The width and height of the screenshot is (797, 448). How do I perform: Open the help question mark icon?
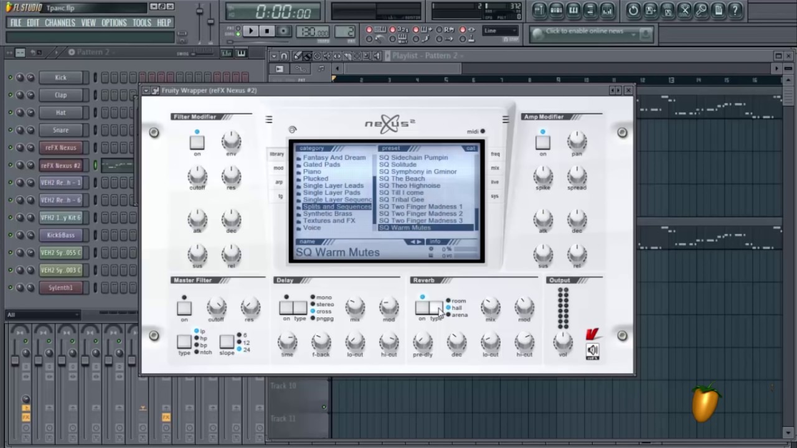[x=735, y=10]
